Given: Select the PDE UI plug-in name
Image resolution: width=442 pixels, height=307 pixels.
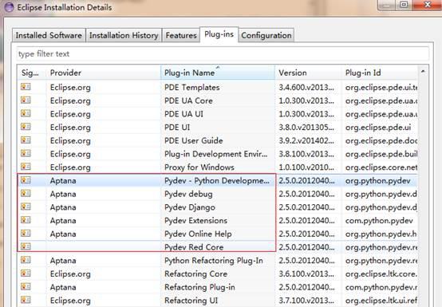Looking at the screenshot, I should (177, 128).
